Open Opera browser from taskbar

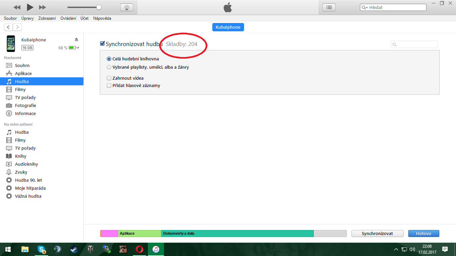point(140,249)
